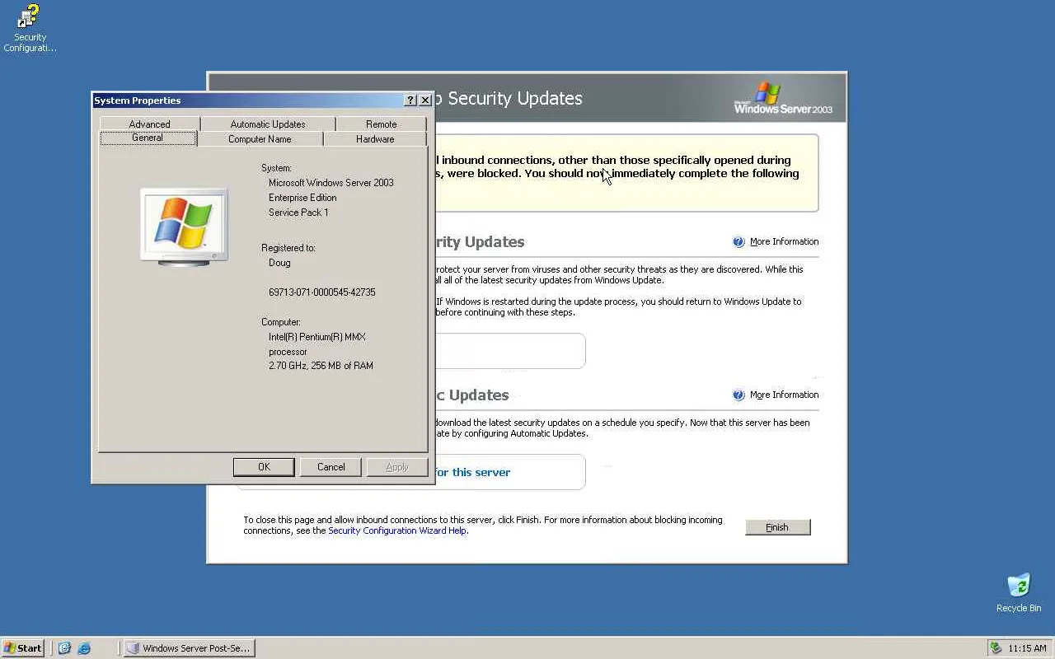Select the General tab
This screenshot has width=1055, height=659.
point(148,138)
